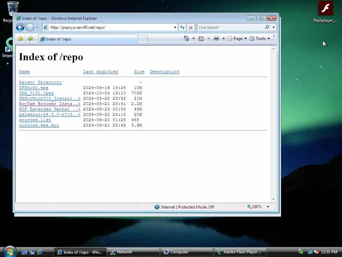Expand the Home button dropdown arrow
342x257 pixels.
pyautogui.click(x=193, y=38)
